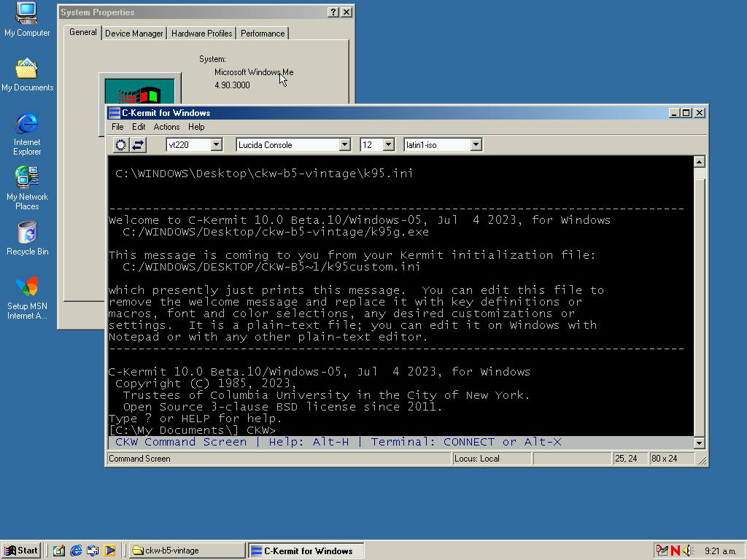
Task: Open the latin1-iso character set dropdown
Action: coord(476,145)
